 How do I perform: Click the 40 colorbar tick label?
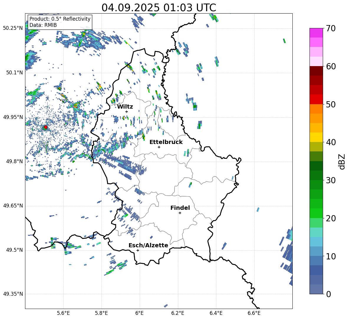[x=330, y=142]
